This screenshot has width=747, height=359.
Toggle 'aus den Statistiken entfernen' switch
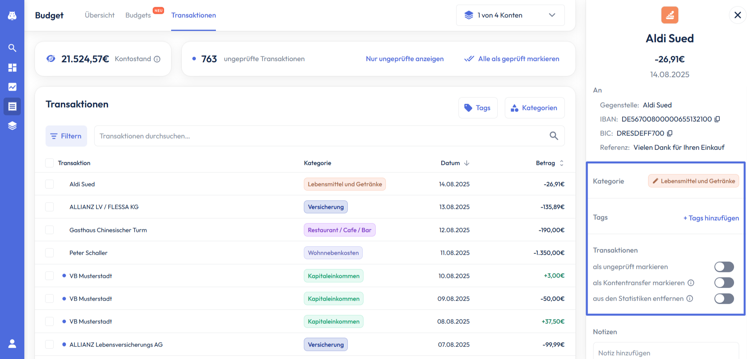[724, 299]
